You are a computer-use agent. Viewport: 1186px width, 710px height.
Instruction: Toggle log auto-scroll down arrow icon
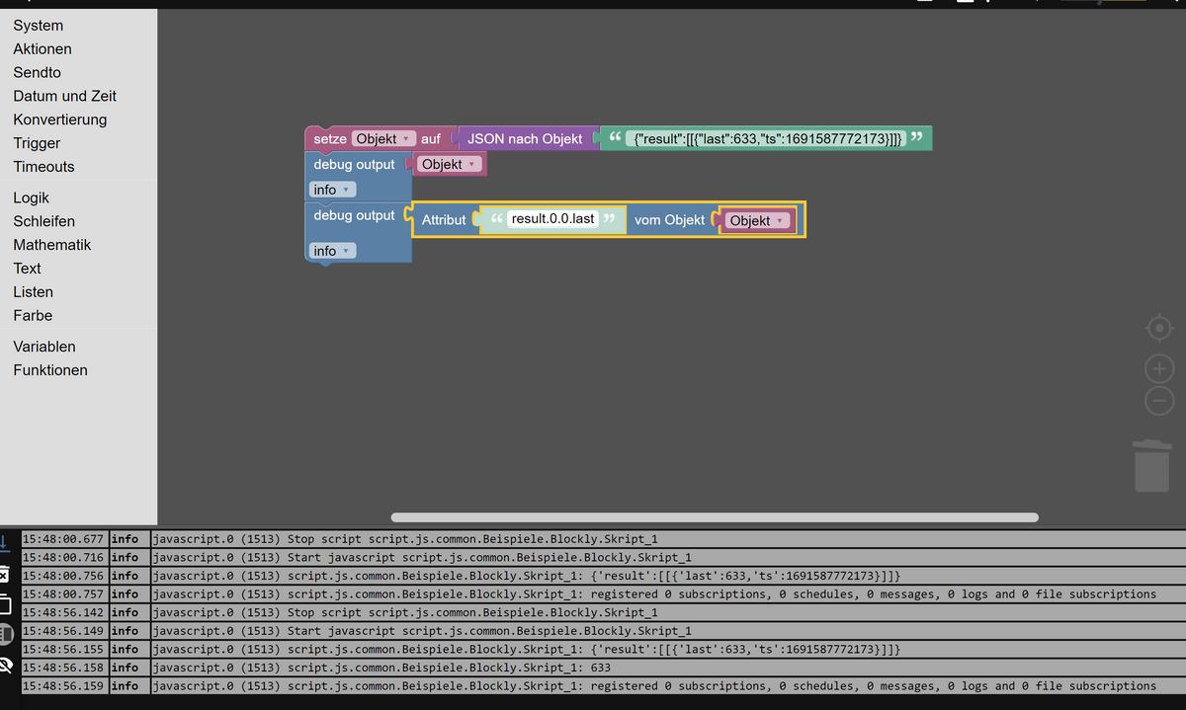point(4,542)
